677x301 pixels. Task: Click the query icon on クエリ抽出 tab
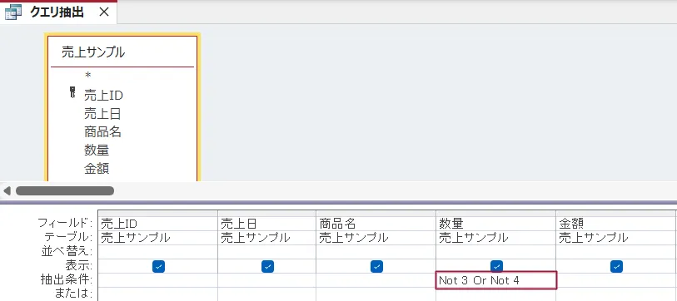(13, 12)
